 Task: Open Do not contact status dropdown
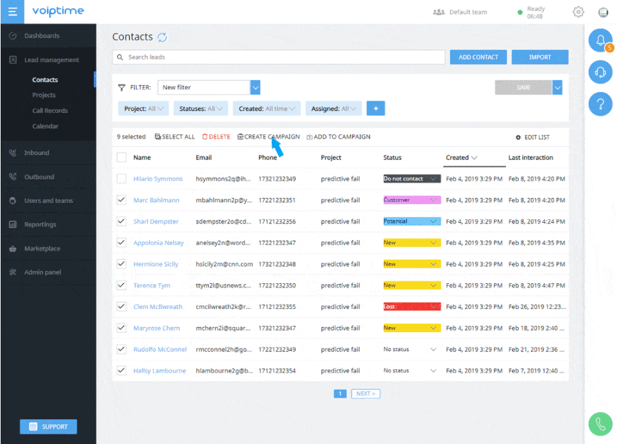click(x=412, y=179)
